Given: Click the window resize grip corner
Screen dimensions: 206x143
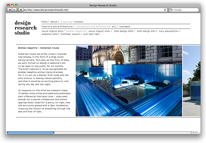Looking at the screenshot, I should coord(199,133).
